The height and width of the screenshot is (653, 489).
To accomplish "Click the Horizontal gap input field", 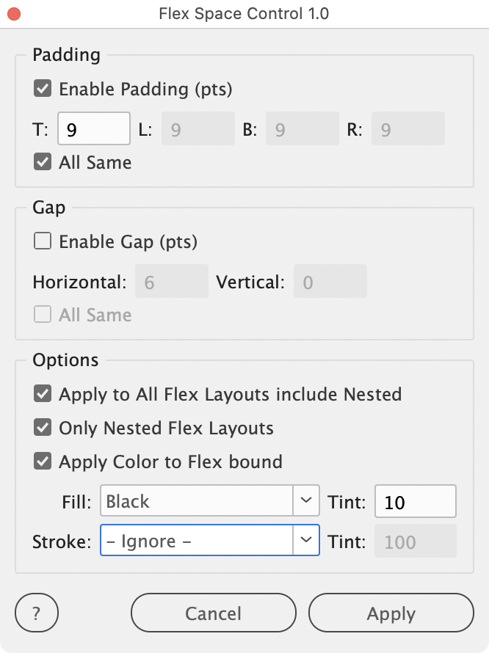I will (x=172, y=282).
